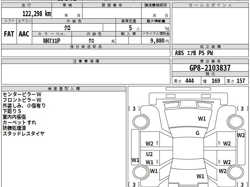
Task: Click the 純正装備 header
Action: [x=210, y=46]
